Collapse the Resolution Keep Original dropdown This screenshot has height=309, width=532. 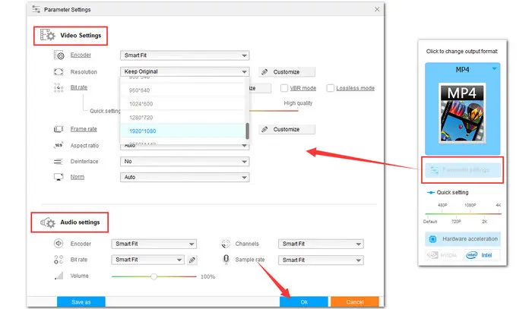click(x=185, y=71)
